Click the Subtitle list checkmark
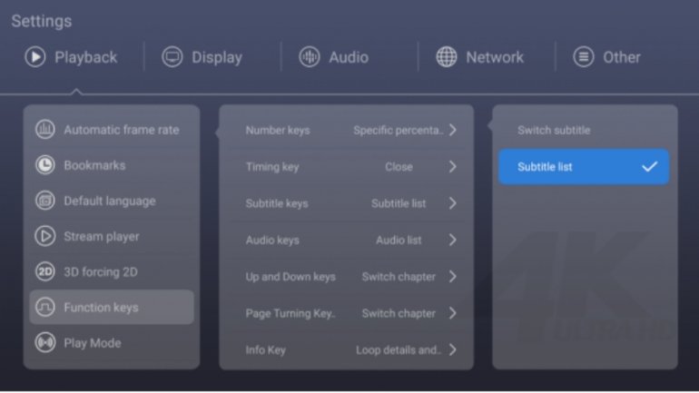This screenshot has width=699, height=393. click(x=649, y=167)
